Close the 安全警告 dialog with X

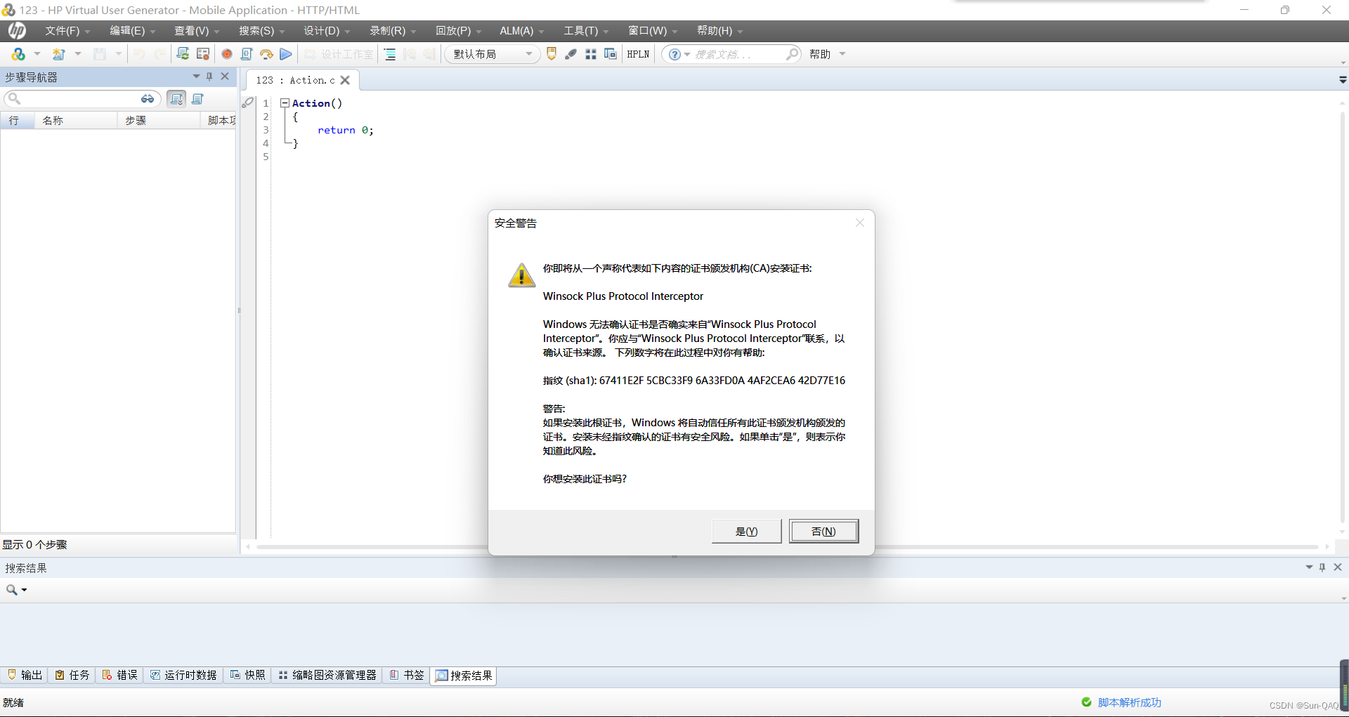pos(859,223)
